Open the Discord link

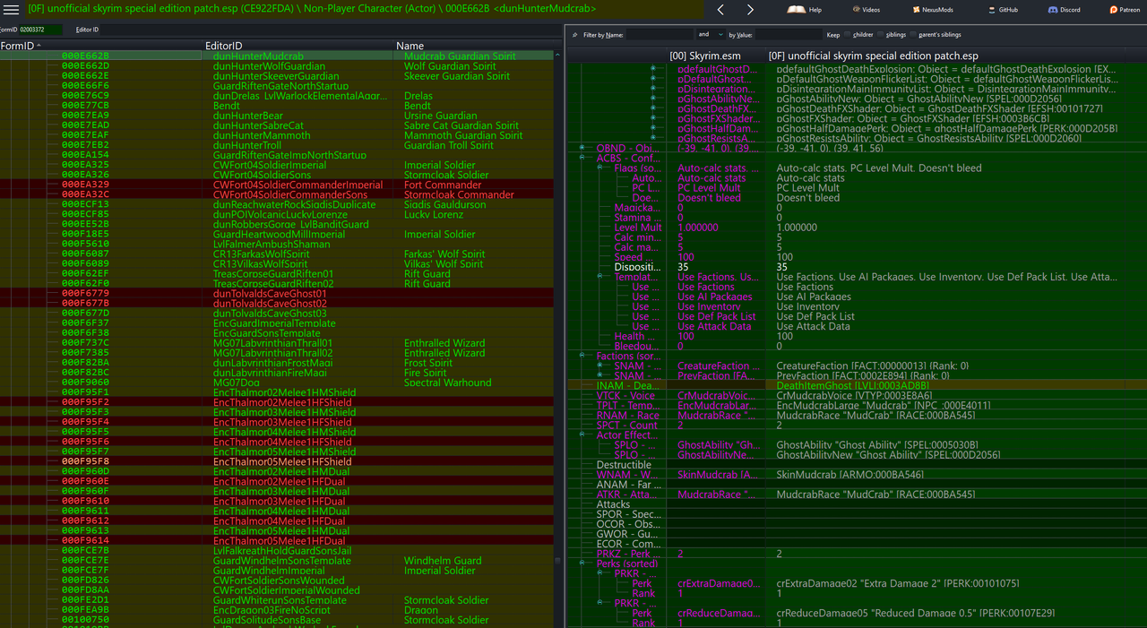pyautogui.click(x=1065, y=10)
